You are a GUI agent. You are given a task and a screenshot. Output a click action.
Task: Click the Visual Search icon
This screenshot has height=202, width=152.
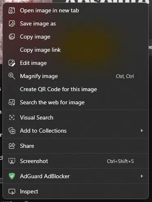(12, 117)
